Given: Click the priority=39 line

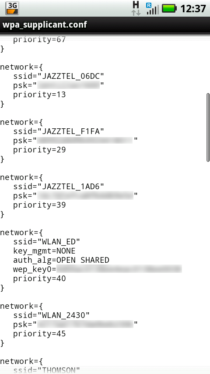Looking at the screenshot, I should [x=39, y=205].
